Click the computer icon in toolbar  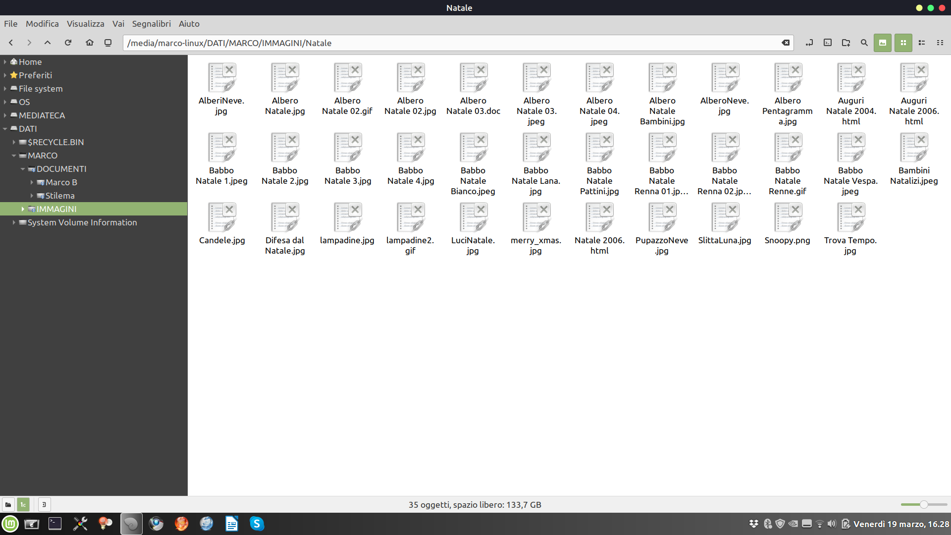(x=108, y=43)
